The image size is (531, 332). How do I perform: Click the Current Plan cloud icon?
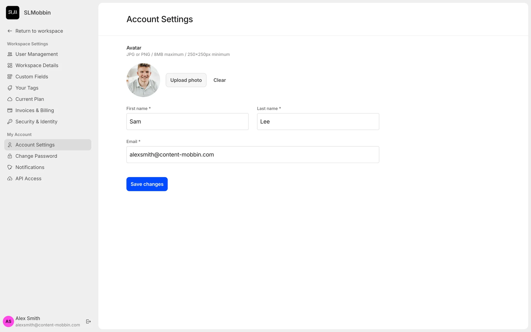coord(10,99)
